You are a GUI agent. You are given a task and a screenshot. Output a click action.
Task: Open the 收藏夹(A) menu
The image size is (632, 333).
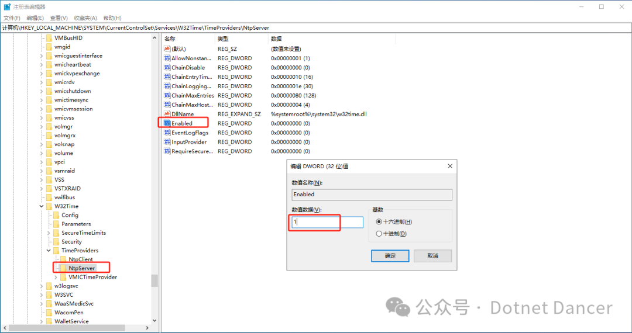85,18
